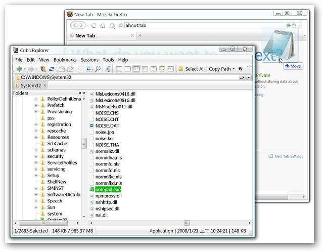
Task: Click the folder tree vertical scrollbar thumb
Action: point(84,143)
